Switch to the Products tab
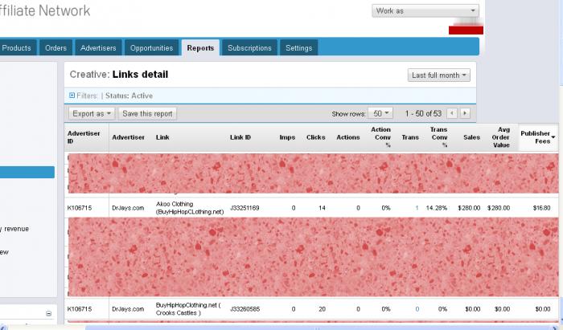563x330 pixels. pyautogui.click(x=17, y=47)
